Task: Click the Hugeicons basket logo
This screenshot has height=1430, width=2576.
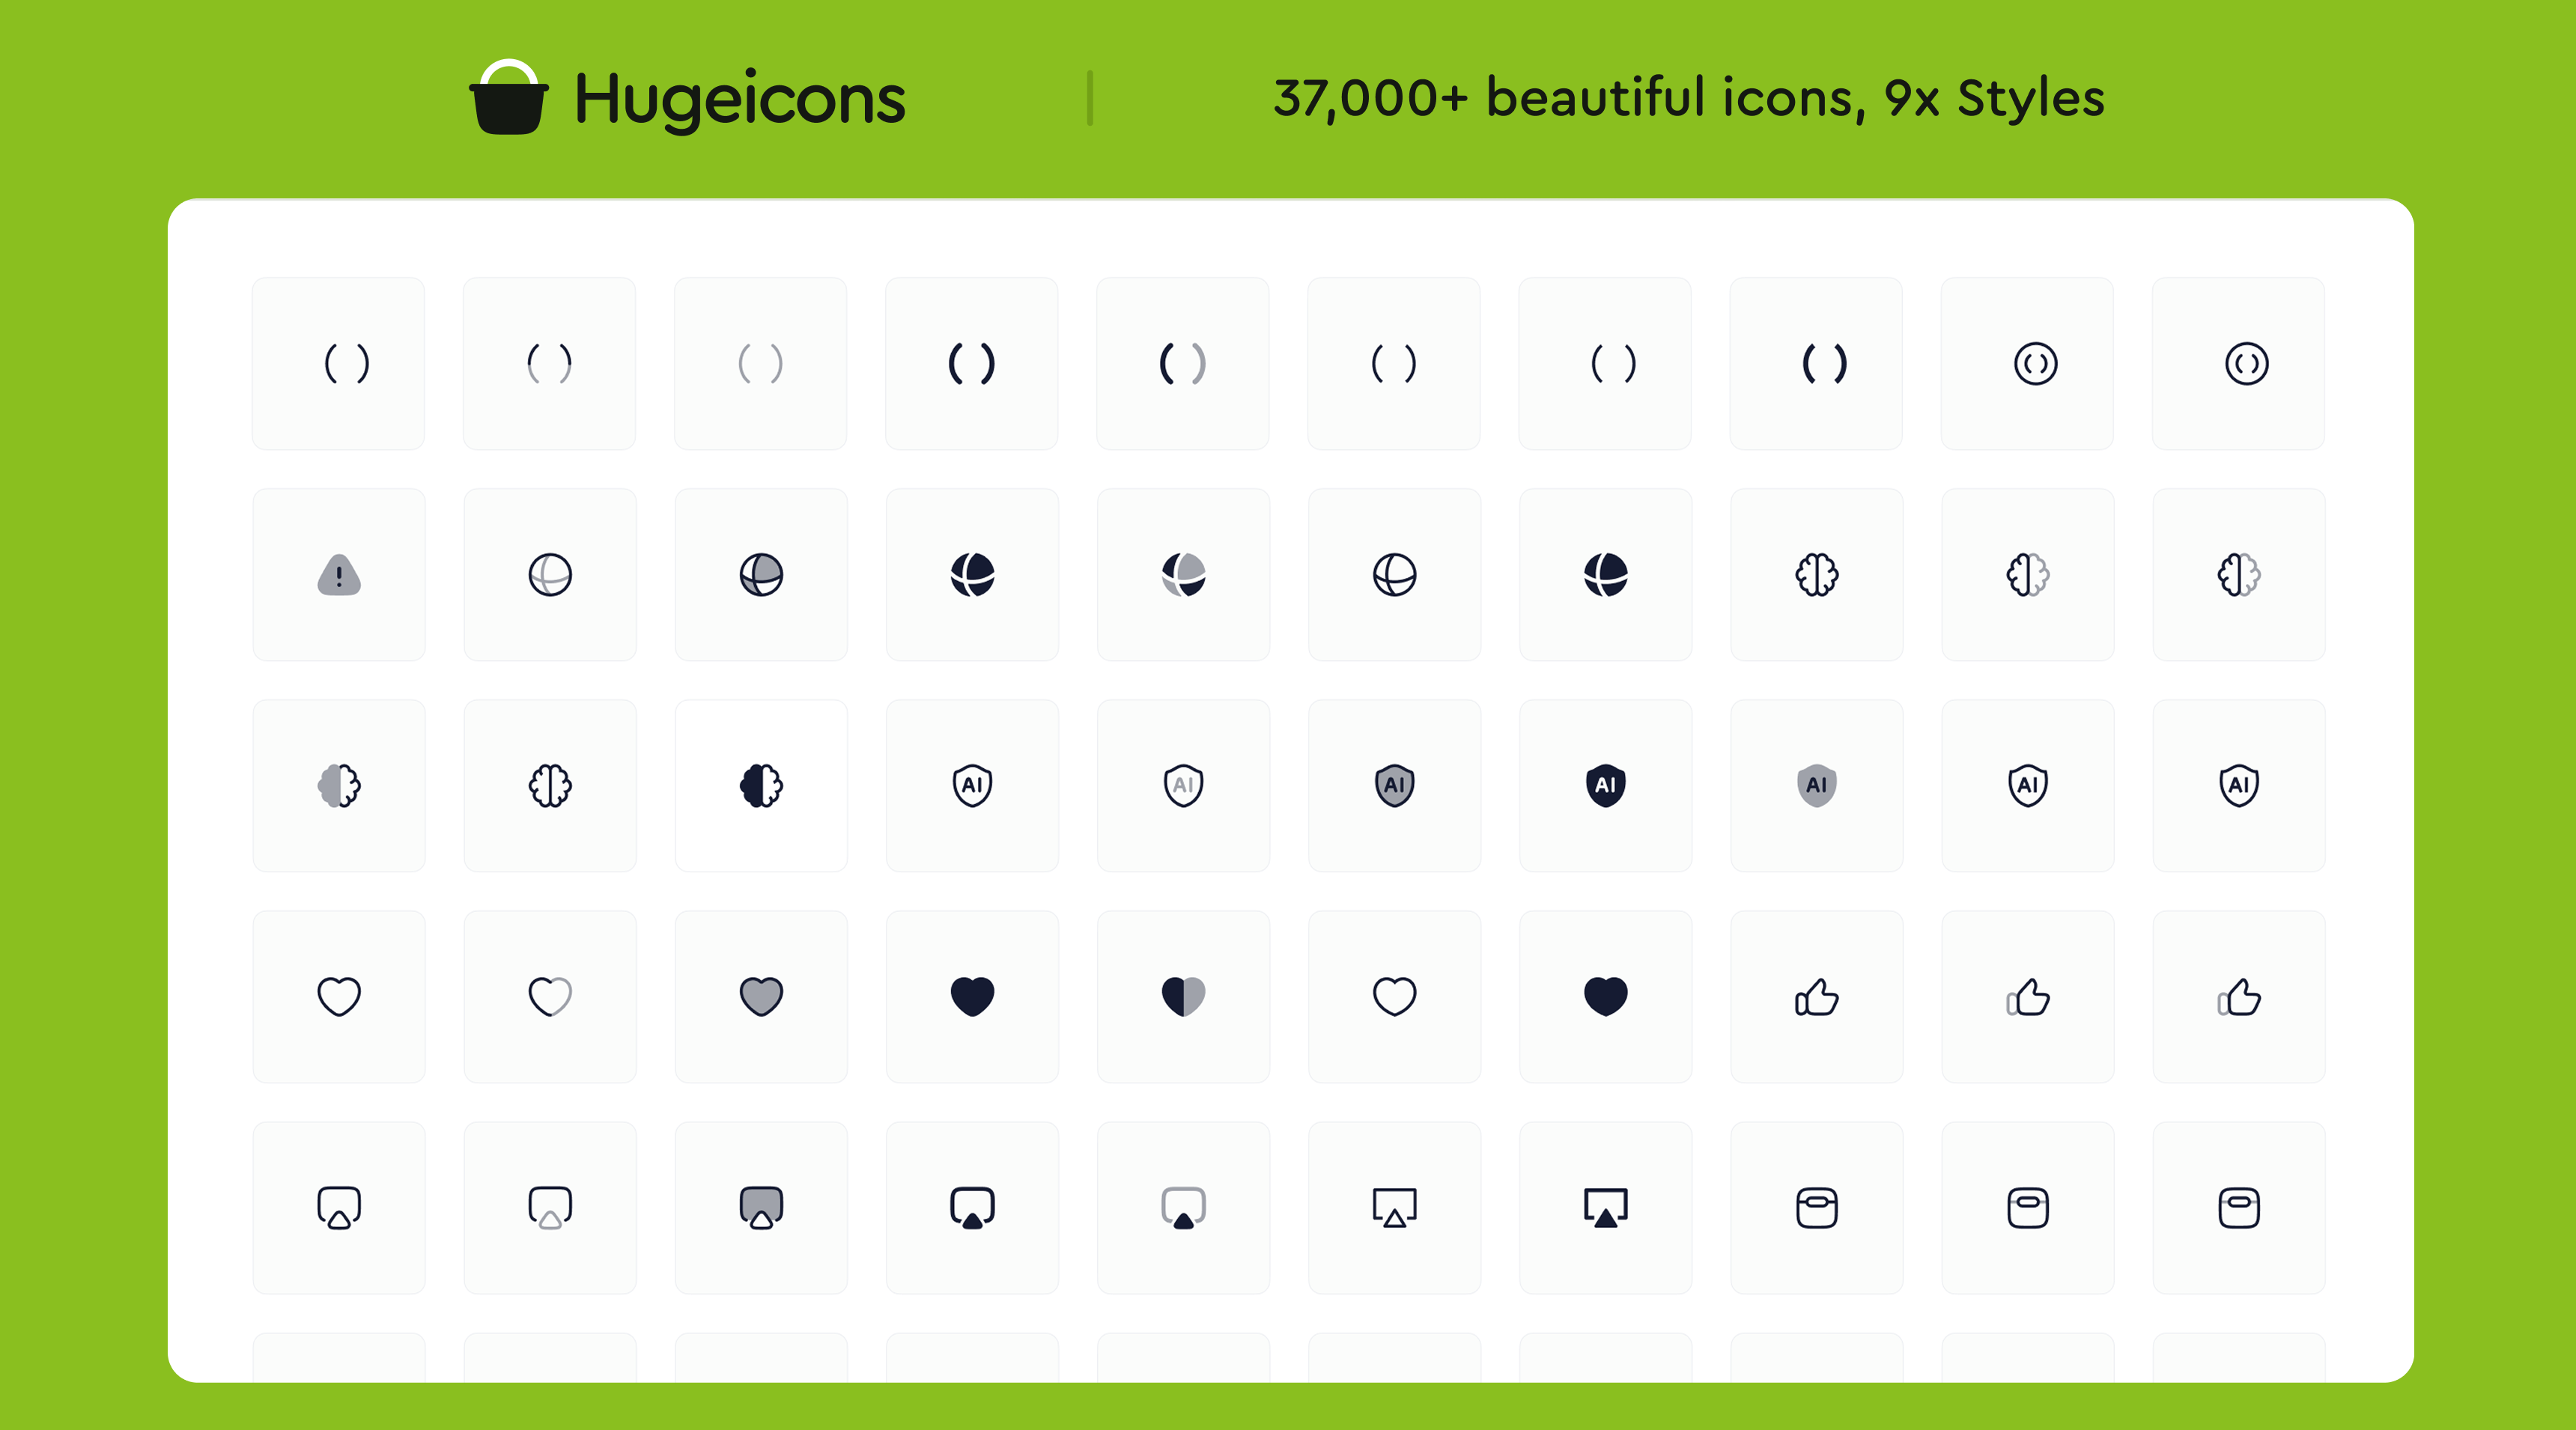Action: [x=509, y=97]
